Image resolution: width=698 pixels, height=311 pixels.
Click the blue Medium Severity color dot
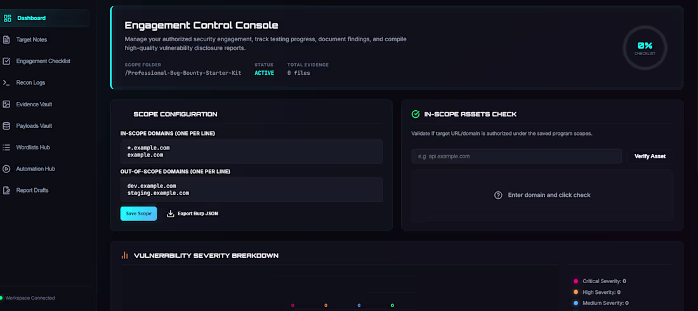pos(576,303)
